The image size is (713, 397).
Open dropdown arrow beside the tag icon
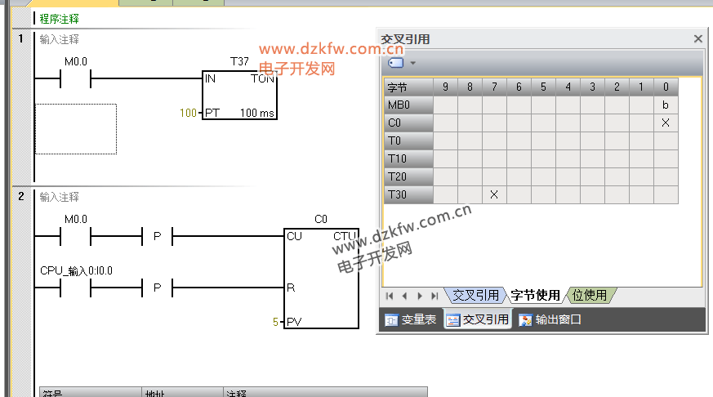[x=412, y=63]
